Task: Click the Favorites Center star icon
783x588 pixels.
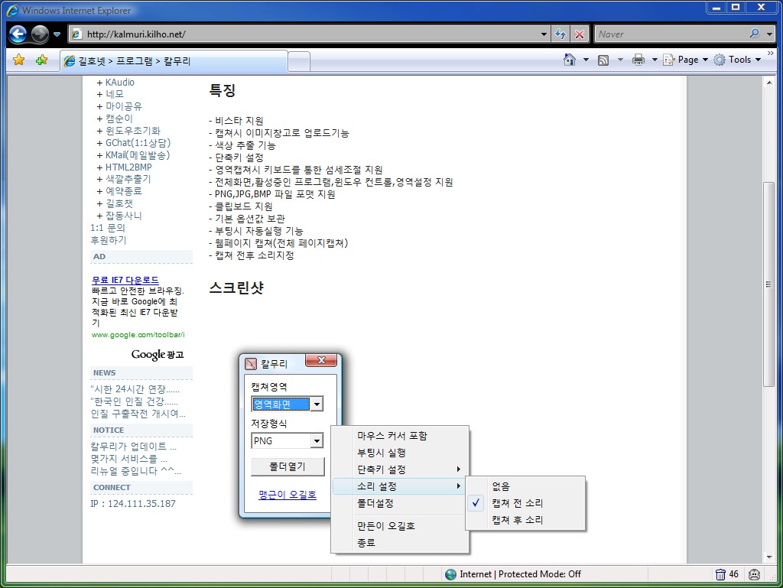Action: pos(19,60)
